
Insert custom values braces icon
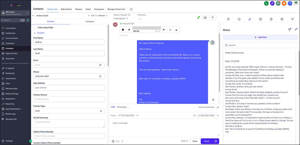coord(118,141)
